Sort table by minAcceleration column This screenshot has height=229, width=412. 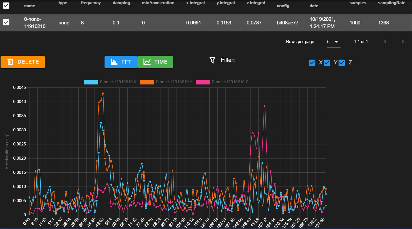(158, 3)
